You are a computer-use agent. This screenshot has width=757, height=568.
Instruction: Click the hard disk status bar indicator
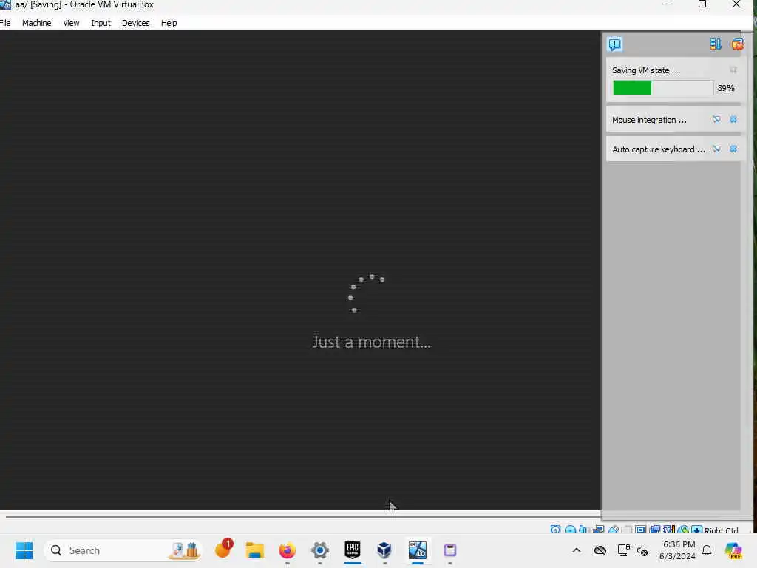(556, 530)
